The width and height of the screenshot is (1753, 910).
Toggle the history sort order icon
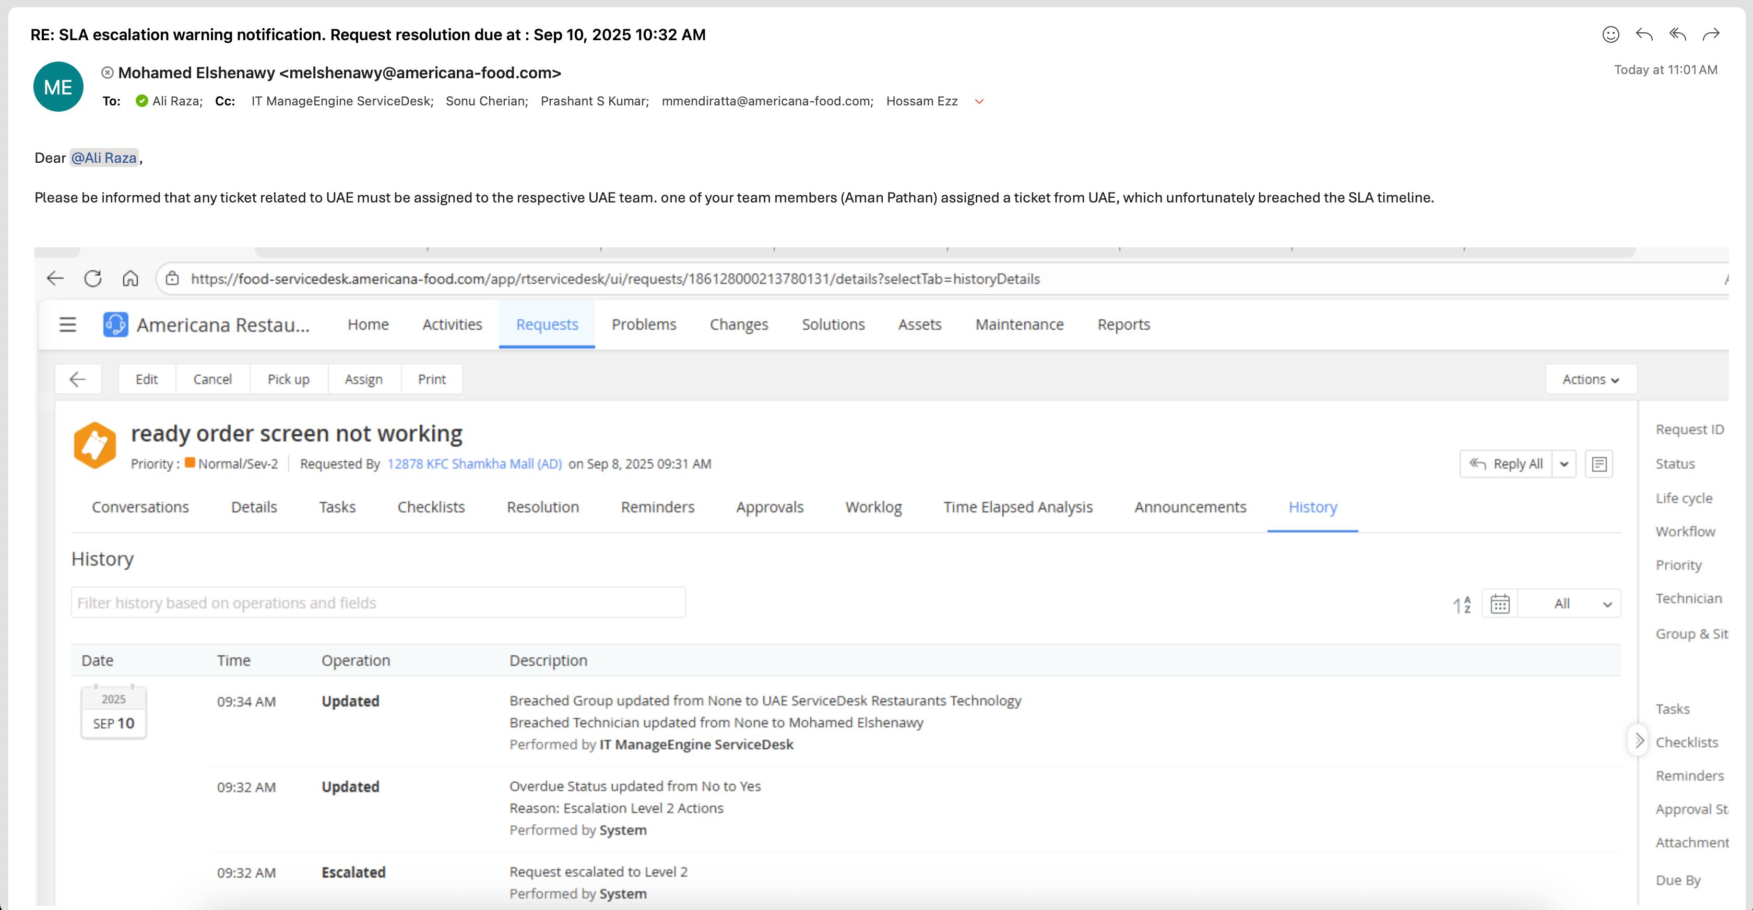(1462, 603)
